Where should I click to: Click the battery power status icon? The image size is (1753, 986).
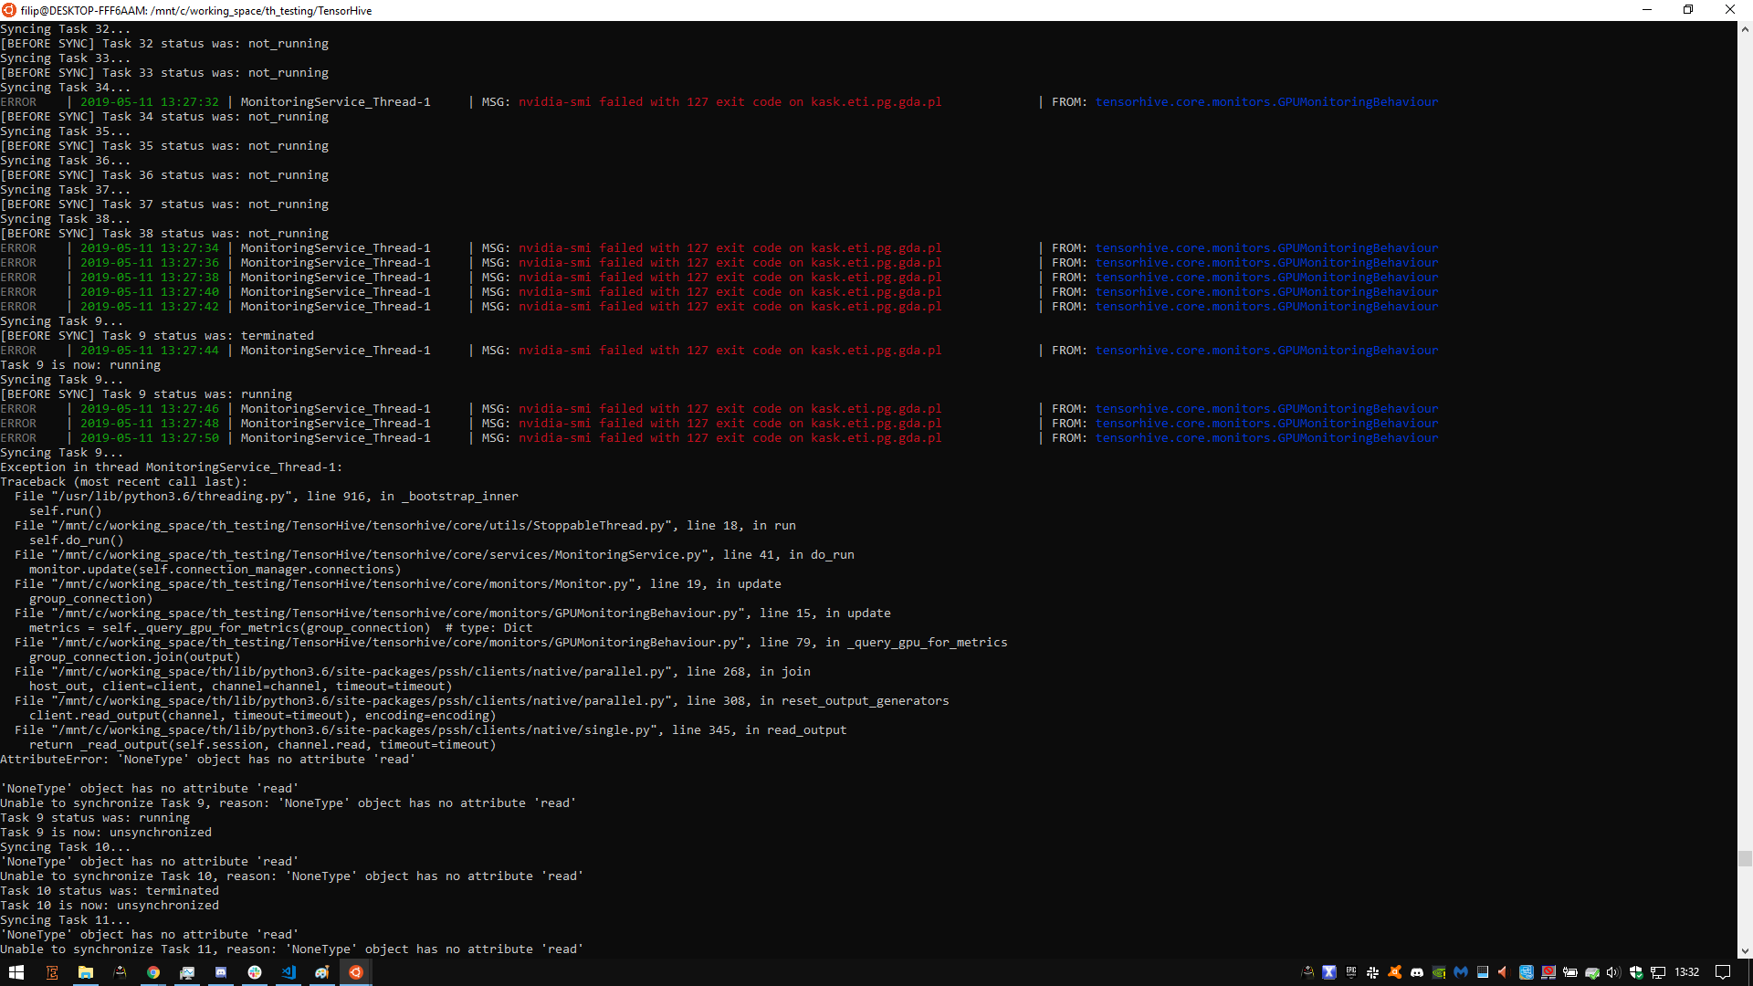(x=1570, y=972)
